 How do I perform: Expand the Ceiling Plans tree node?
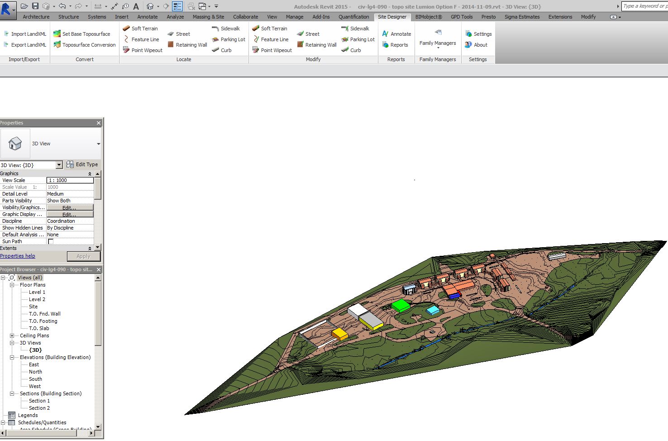[12, 336]
